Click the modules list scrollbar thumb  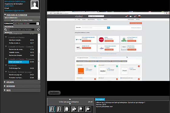39,61
